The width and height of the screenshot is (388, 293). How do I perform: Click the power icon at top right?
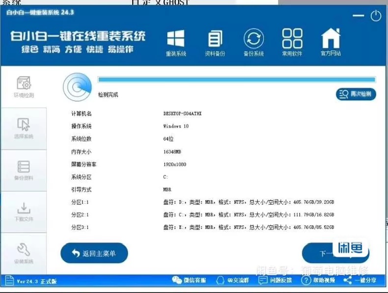[x=376, y=16]
